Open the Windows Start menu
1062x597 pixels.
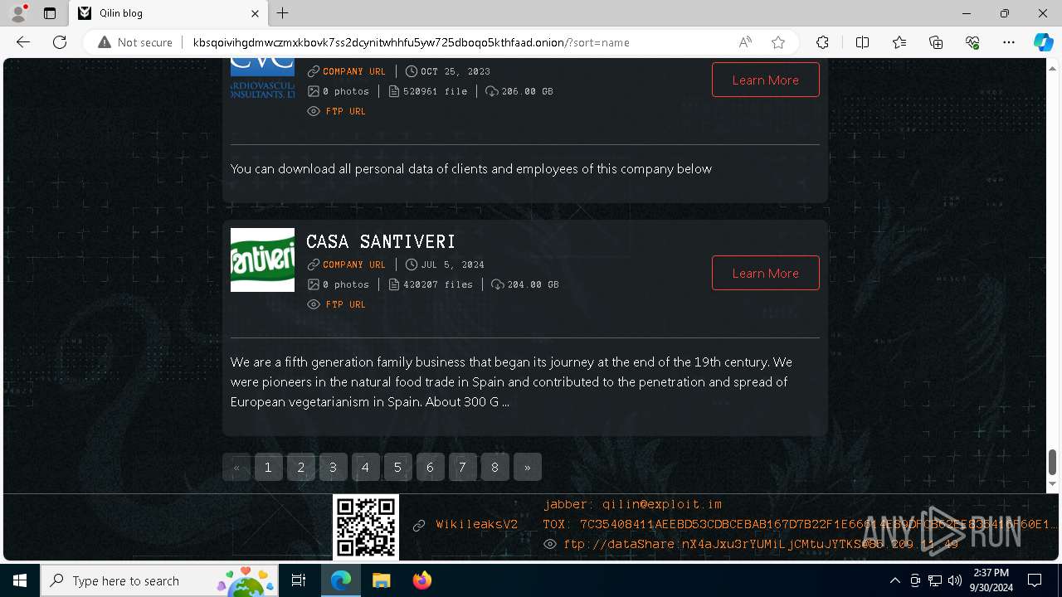click(x=20, y=580)
